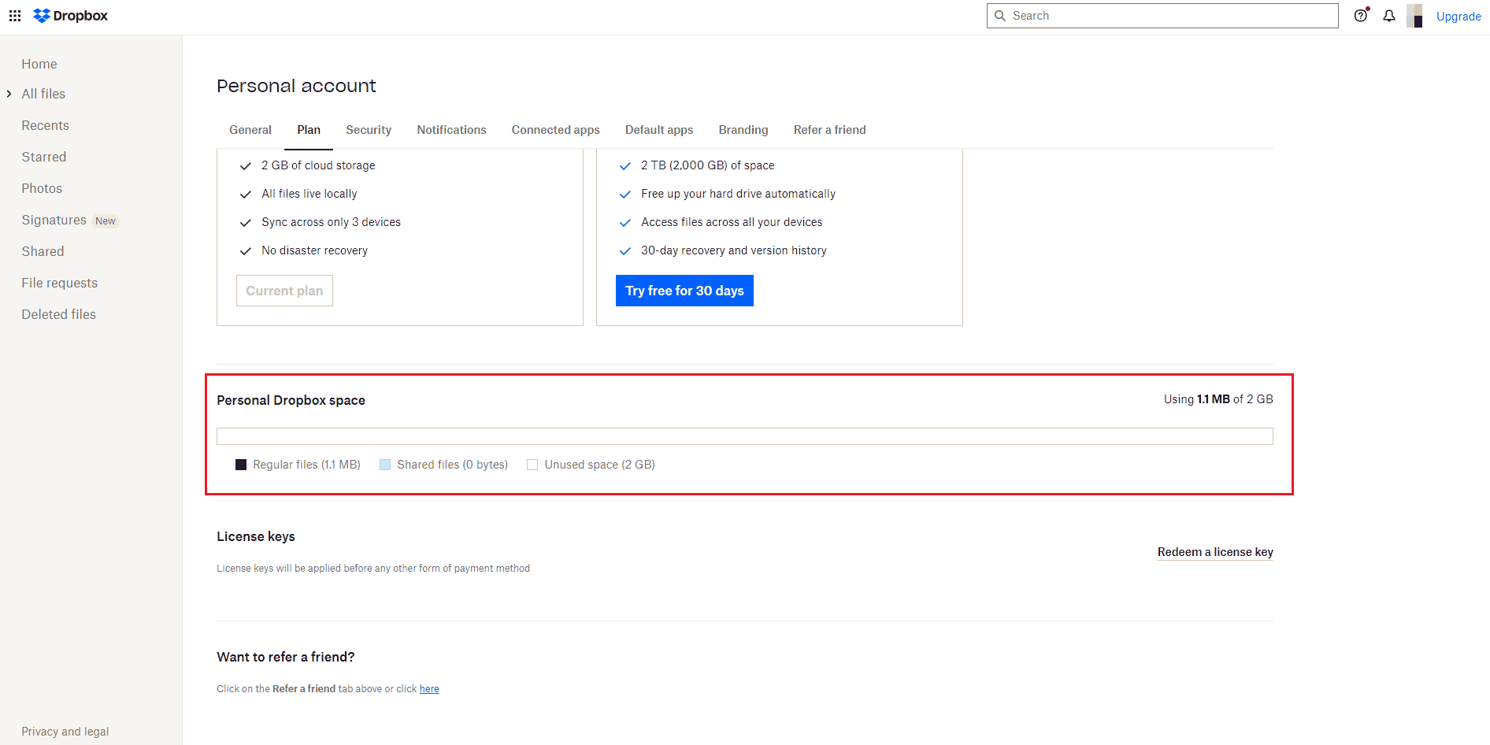The height and width of the screenshot is (745, 1490).
Task: Open the notifications bell icon
Action: coord(1389,16)
